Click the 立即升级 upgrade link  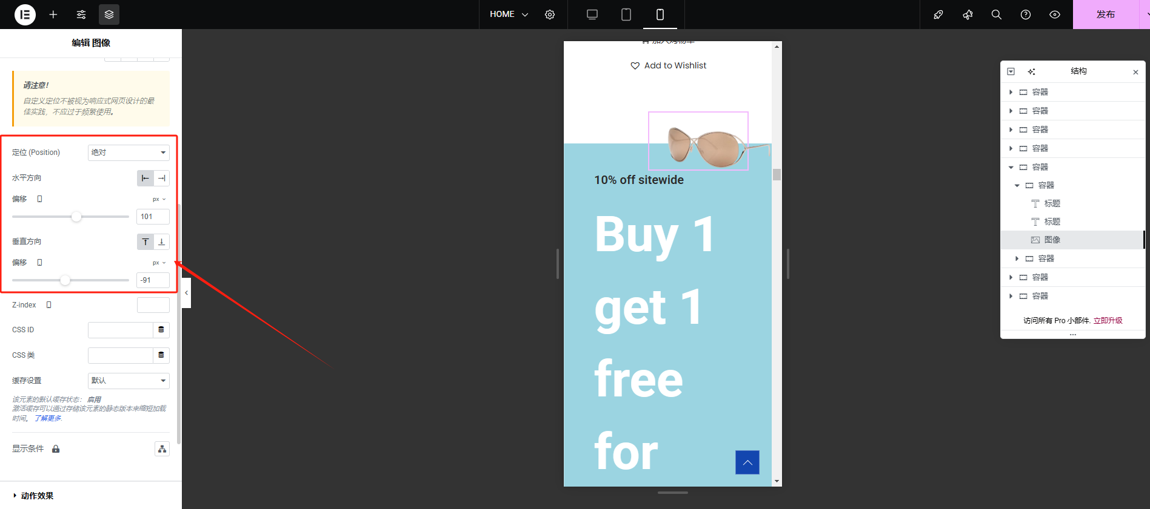1108,321
